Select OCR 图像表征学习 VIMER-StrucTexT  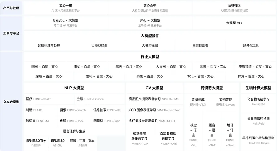pyautogui.click(x=155, y=110)
